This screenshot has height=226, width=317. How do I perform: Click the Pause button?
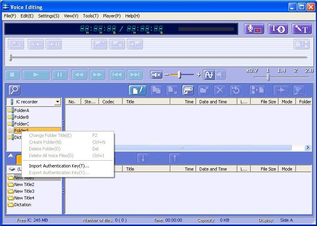[60, 75]
